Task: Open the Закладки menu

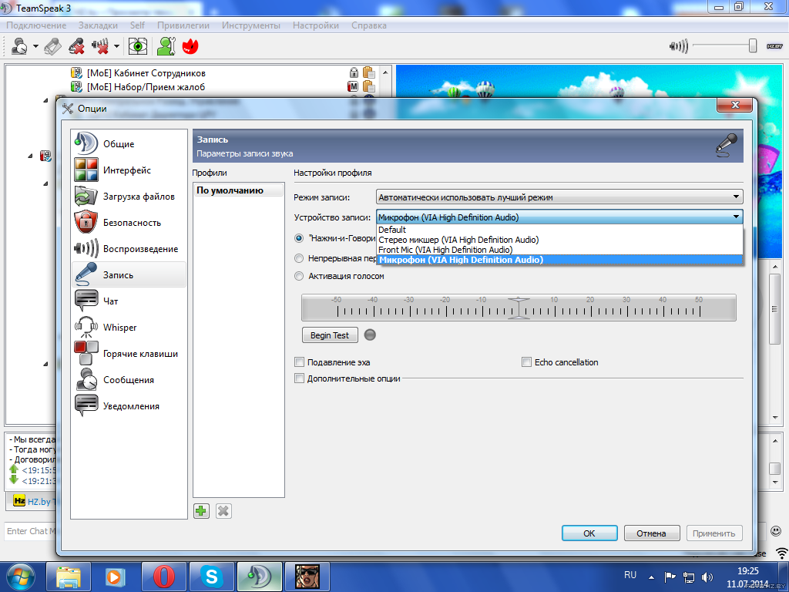Action: [98, 25]
